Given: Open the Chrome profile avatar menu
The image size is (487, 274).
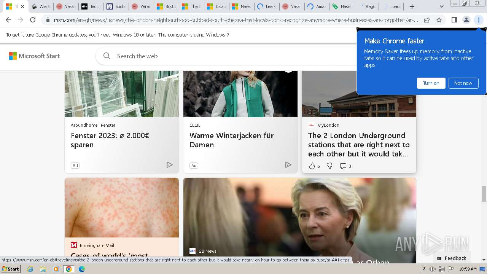Looking at the screenshot, I should click(466, 20).
